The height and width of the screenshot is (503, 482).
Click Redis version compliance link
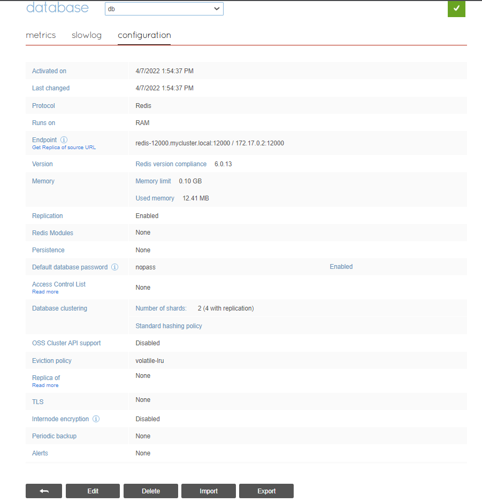(x=171, y=164)
